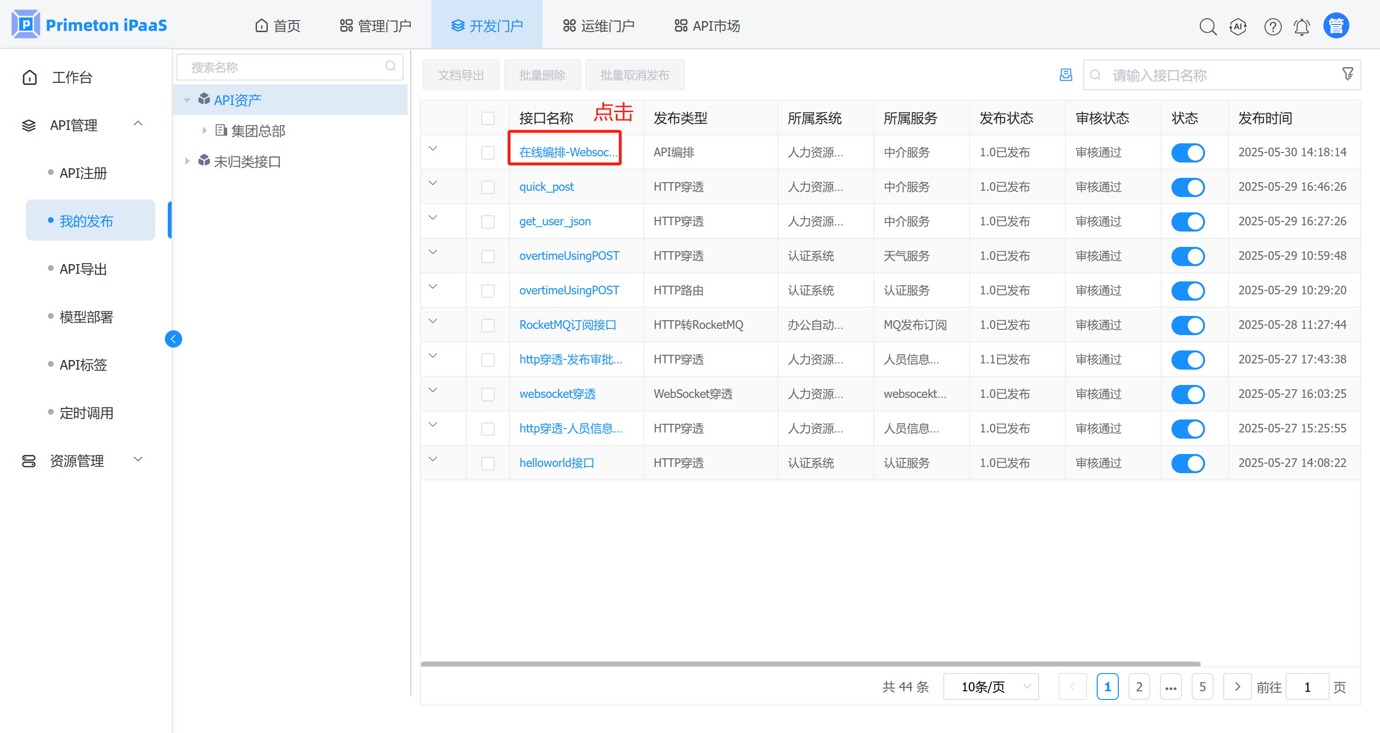Open the 在线编排-Websoc... interface link

[568, 152]
